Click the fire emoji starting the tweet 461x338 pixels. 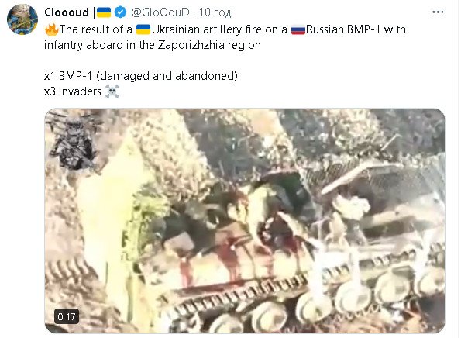tap(51, 29)
